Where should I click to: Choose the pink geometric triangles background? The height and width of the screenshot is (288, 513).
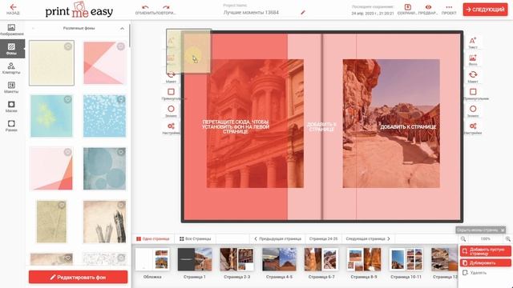(105, 63)
